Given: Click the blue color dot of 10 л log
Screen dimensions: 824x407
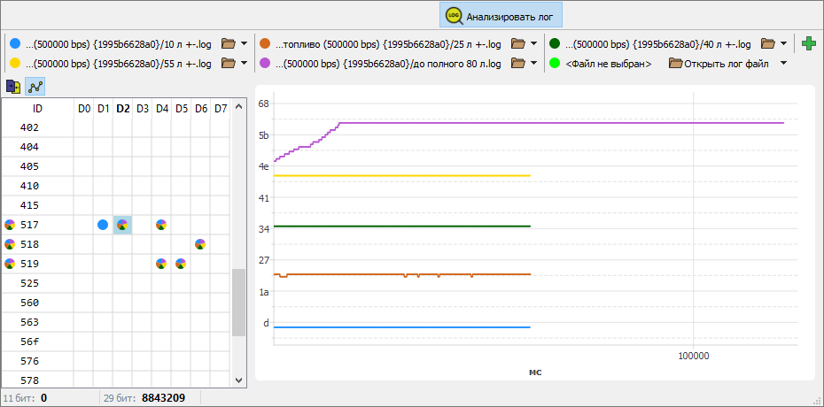Looking at the screenshot, I should click(x=14, y=43).
